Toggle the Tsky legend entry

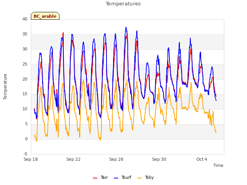click(145, 177)
